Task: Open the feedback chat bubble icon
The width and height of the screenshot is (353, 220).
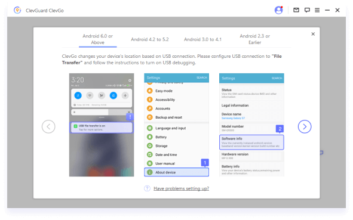Action: [307, 10]
